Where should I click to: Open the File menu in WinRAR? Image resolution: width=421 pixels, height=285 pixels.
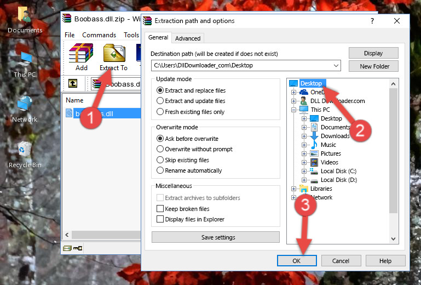point(70,35)
